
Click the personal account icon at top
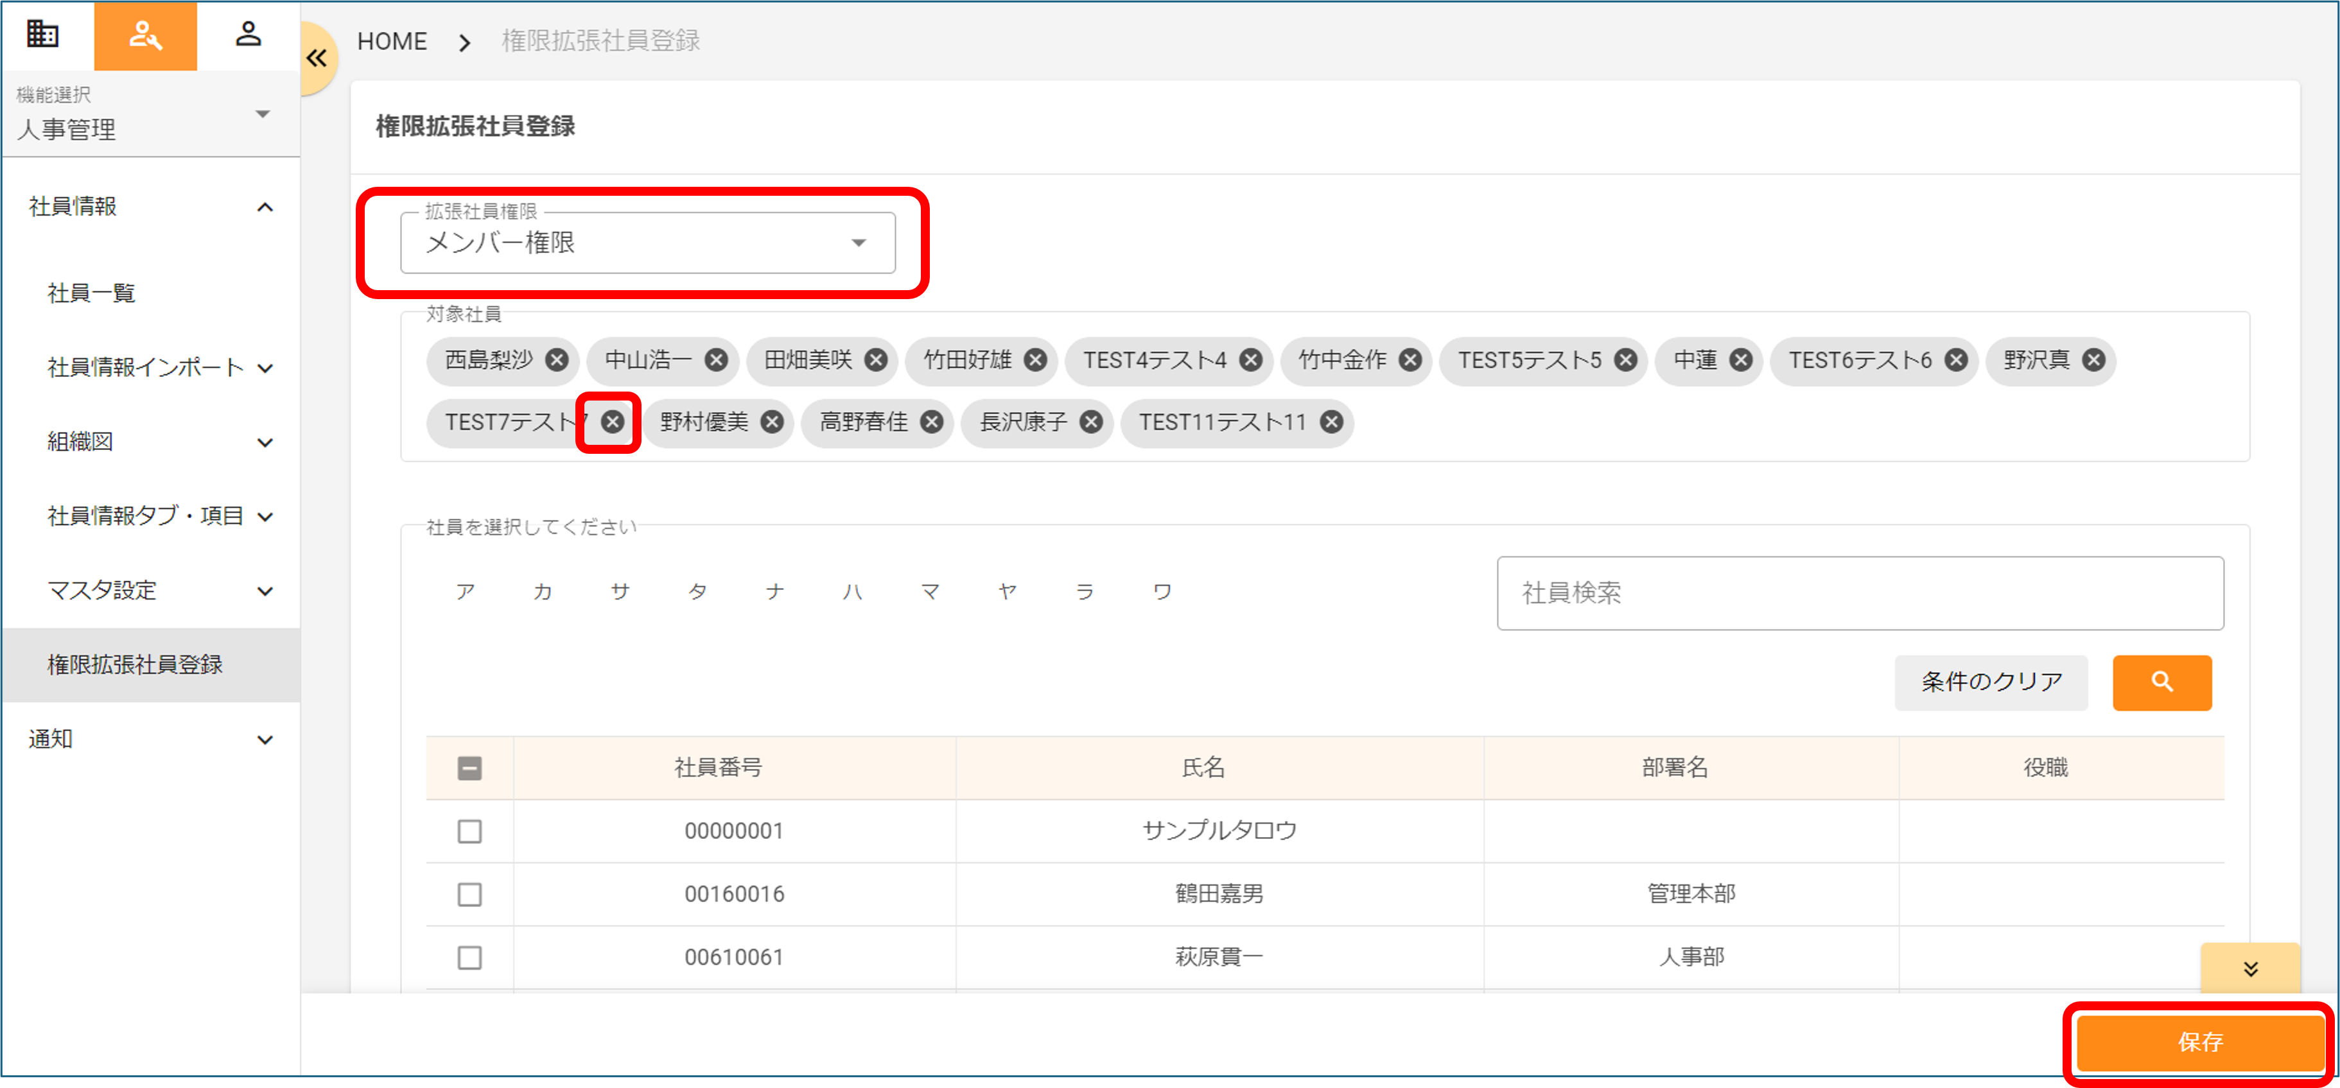point(247,35)
